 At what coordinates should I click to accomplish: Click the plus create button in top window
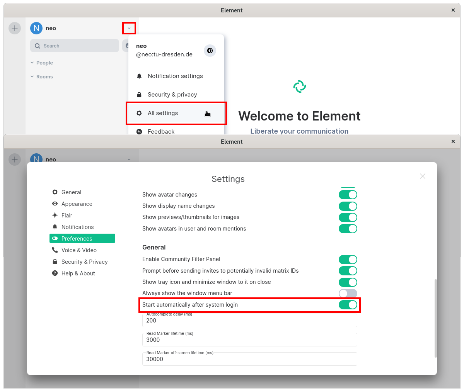tap(15, 28)
